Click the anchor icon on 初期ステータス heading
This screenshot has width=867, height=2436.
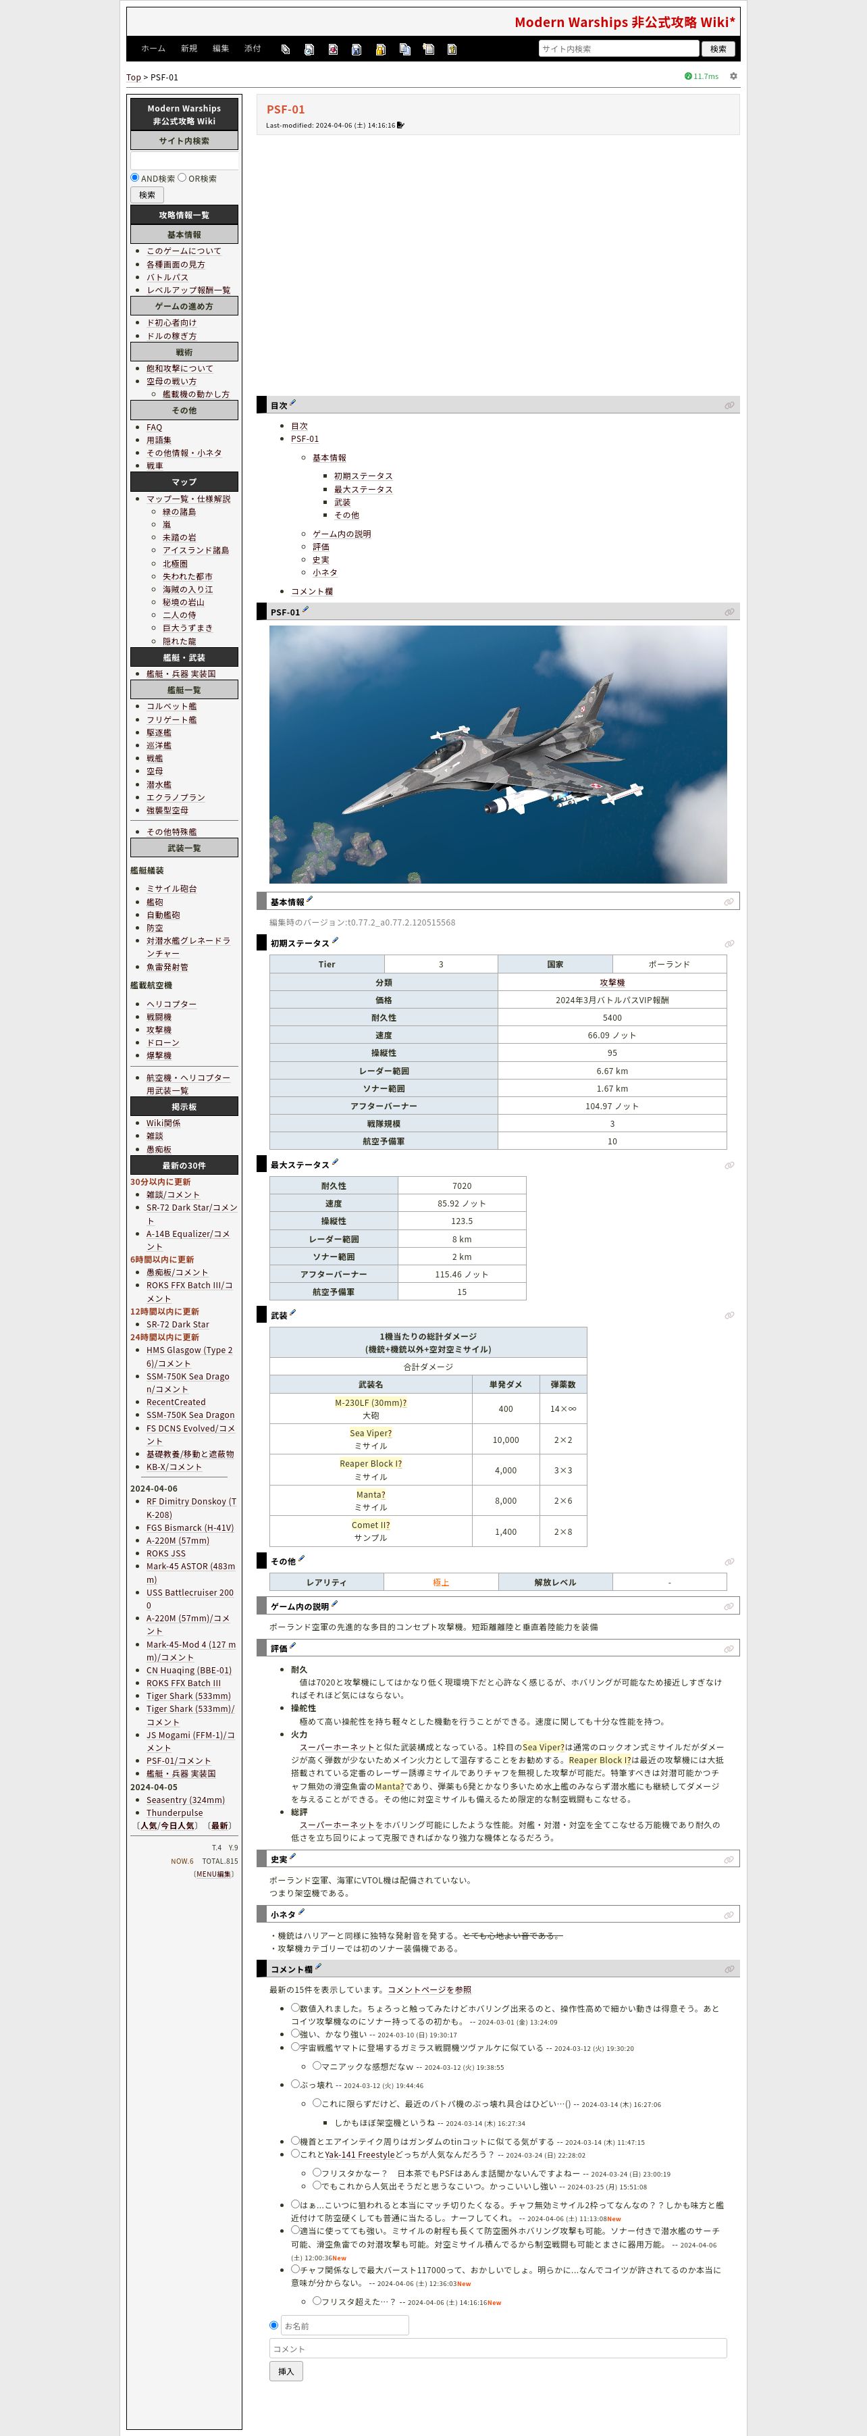tap(729, 944)
